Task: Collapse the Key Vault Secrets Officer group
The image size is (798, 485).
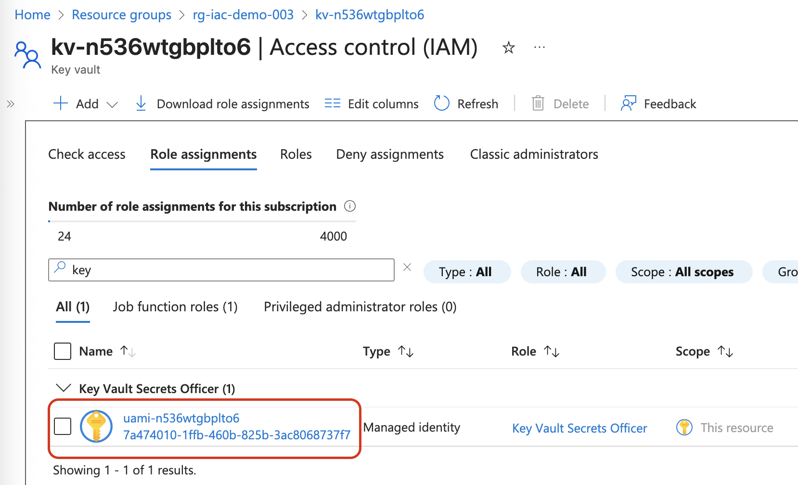Action: tap(64, 388)
